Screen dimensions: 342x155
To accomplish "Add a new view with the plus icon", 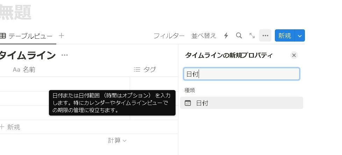I will (62, 36).
